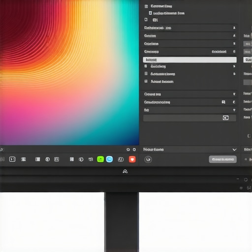
Task: Click into the dark gray empty input field
Action: point(189,118)
